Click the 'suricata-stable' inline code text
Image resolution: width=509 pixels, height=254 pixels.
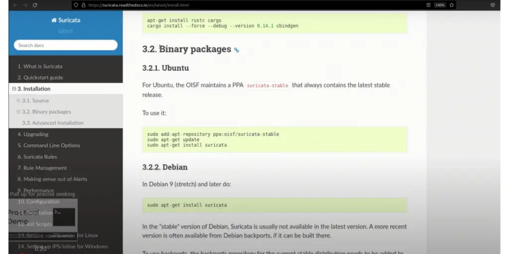tap(267, 85)
